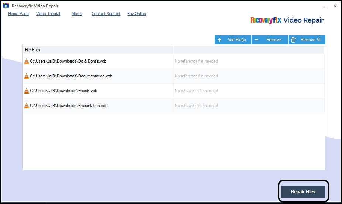This screenshot has height=204, width=342.
Task: Click the Add File(s) label
Action: [x=236, y=40]
